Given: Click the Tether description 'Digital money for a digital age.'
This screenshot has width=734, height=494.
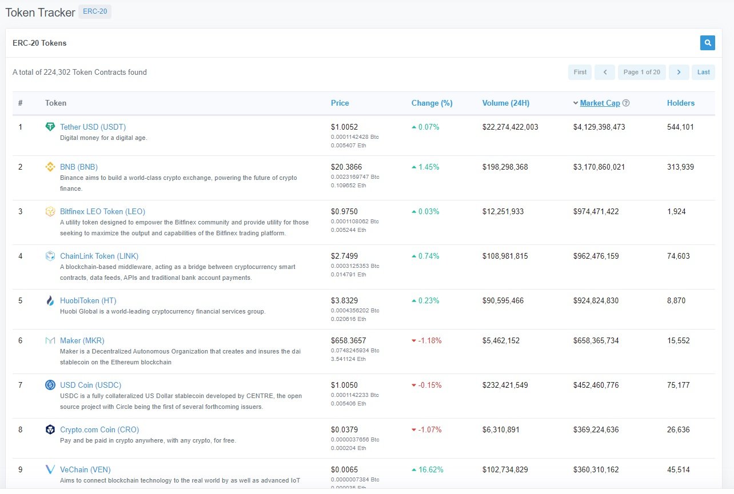Looking at the screenshot, I should click(103, 138).
